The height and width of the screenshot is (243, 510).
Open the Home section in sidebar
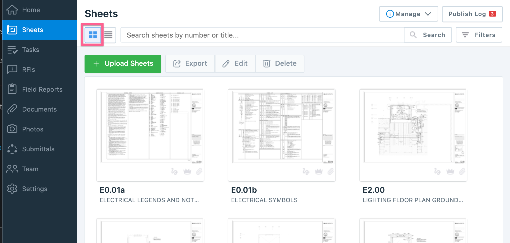40,10
